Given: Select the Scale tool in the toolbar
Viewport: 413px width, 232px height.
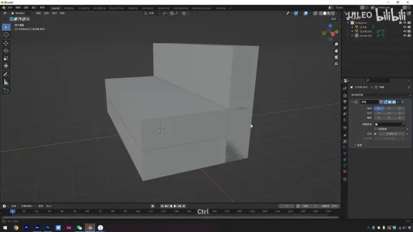Looking at the screenshot, I should pos(6,58).
